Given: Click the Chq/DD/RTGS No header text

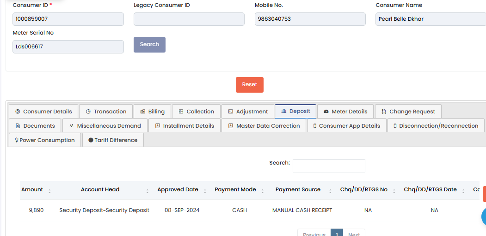Looking at the screenshot, I should [x=364, y=189].
